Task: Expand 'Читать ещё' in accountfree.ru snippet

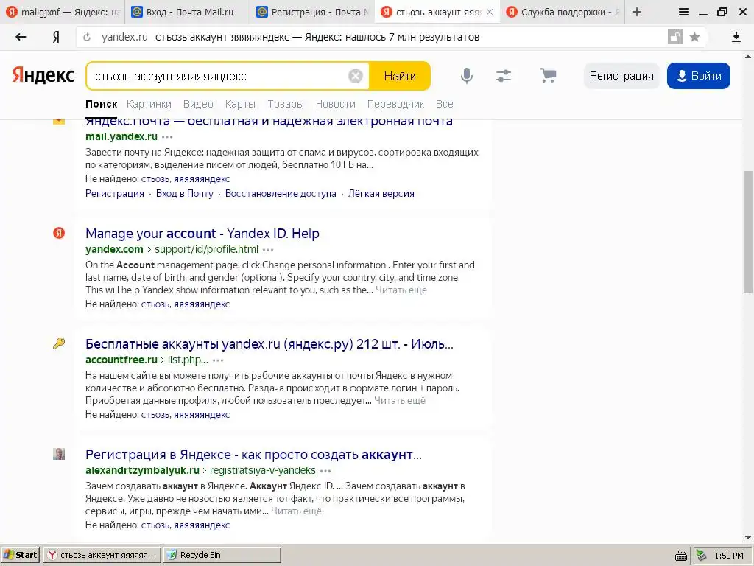Action: [400, 401]
